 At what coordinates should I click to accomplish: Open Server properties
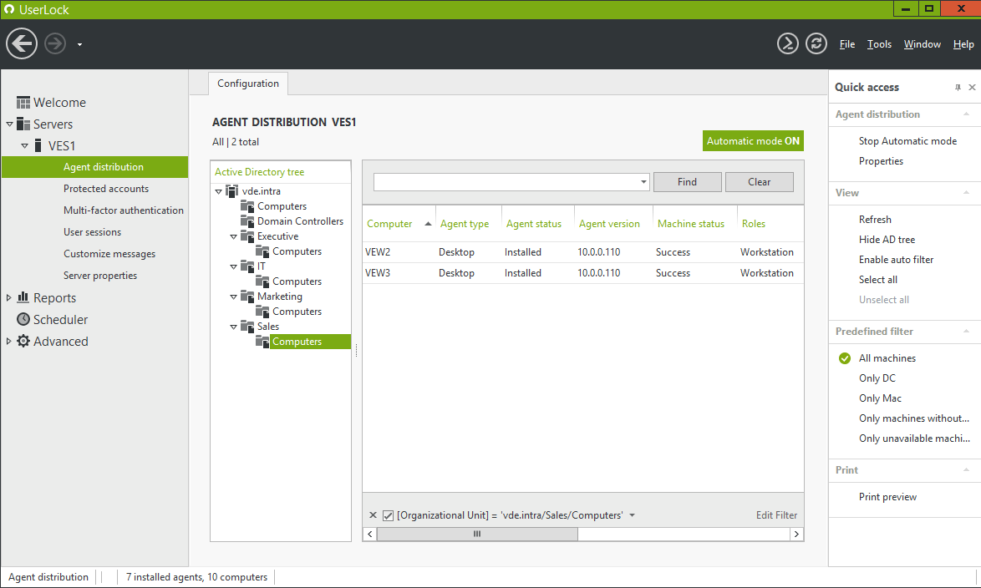click(x=99, y=276)
